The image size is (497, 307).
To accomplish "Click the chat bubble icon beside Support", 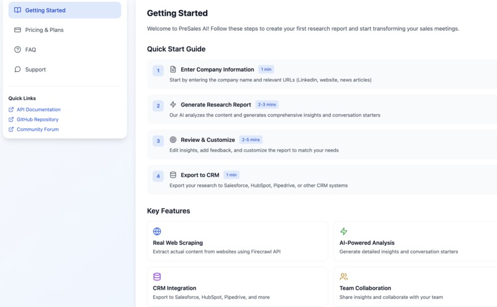I will coord(17,69).
